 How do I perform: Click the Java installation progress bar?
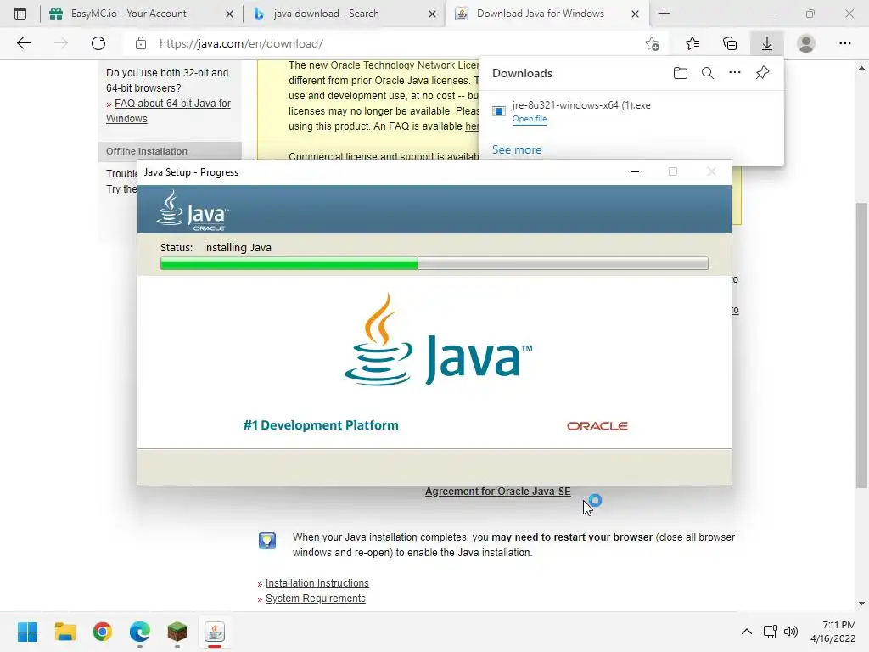[x=434, y=263]
